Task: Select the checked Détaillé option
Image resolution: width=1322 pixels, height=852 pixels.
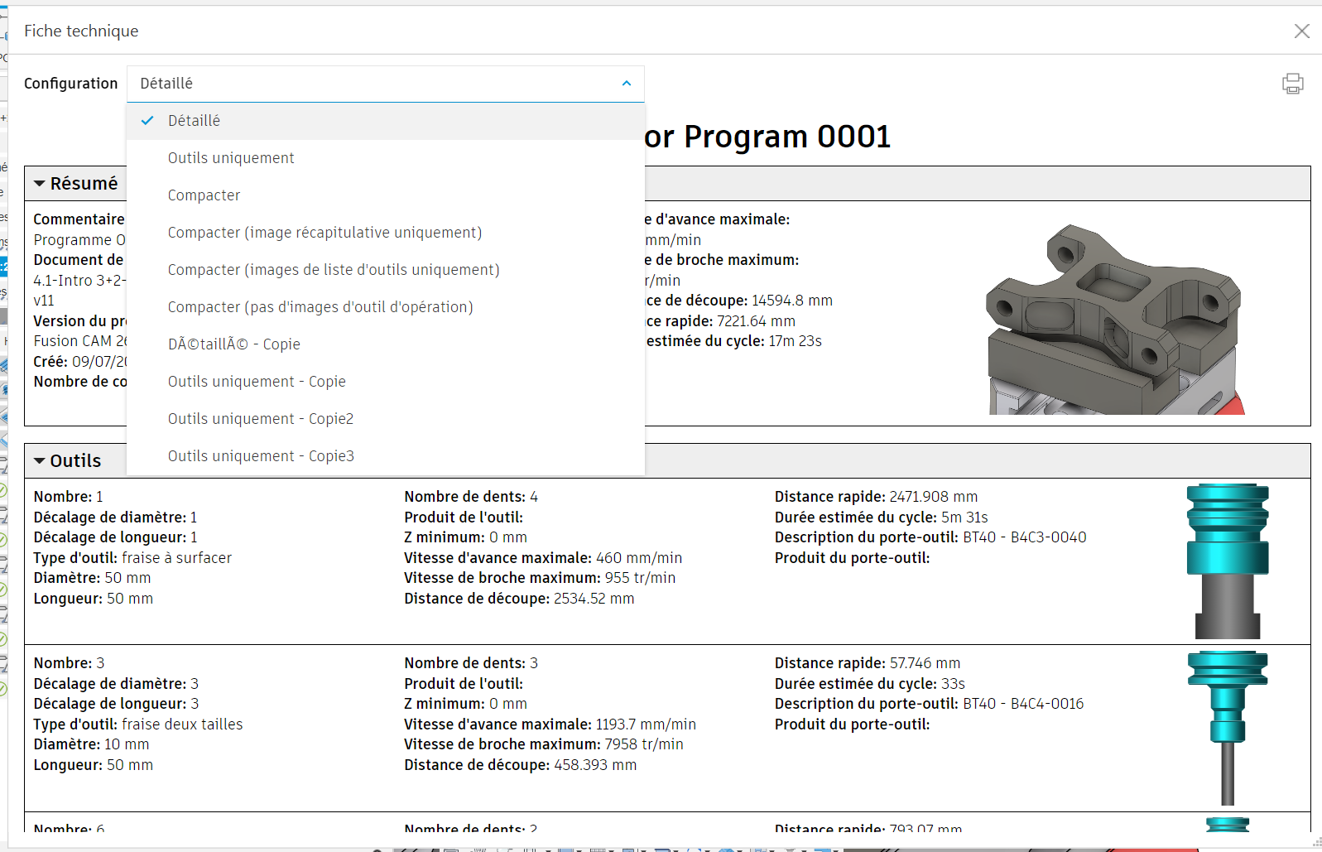Action: (194, 121)
